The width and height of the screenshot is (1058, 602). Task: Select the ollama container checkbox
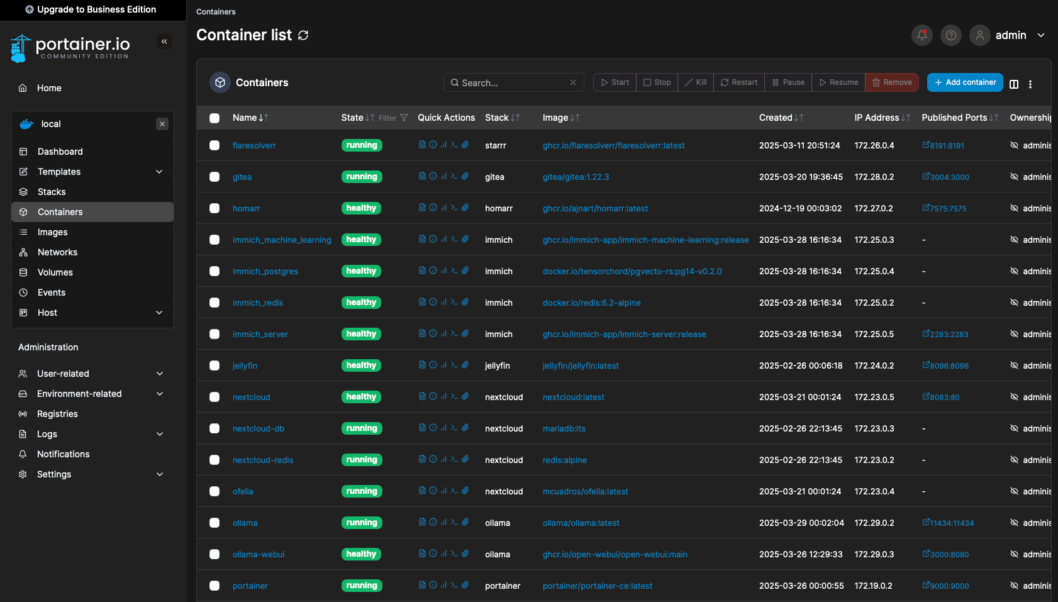(214, 523)
